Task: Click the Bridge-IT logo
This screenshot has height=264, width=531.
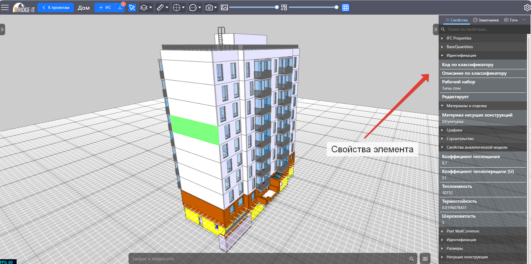Action: coord(24,7)
